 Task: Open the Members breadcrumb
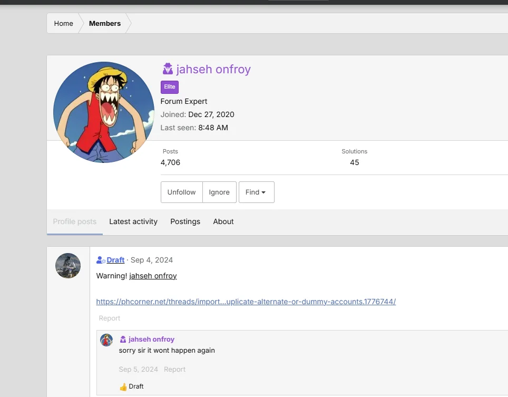click(105, 23)
